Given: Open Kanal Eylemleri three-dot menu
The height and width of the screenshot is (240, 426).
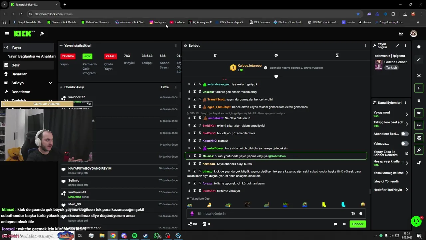Looking at the screenshot, I should point(405,103).
